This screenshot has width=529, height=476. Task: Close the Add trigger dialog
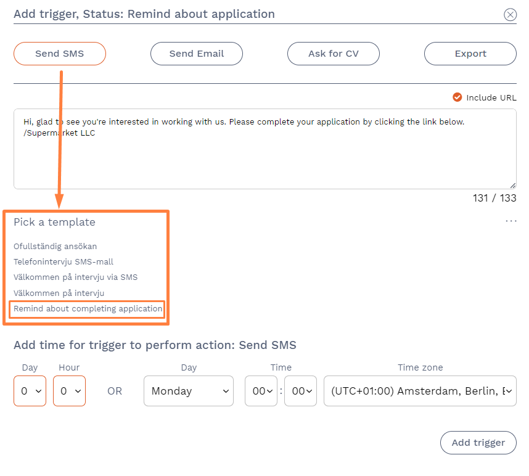pos(510,15)
